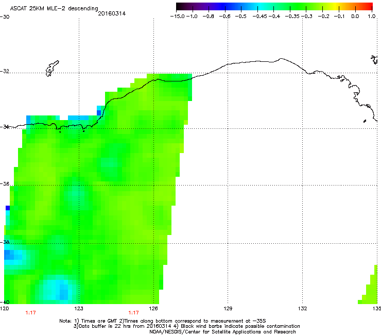Click the "-40" latitude axis label

tap(5, 302)
